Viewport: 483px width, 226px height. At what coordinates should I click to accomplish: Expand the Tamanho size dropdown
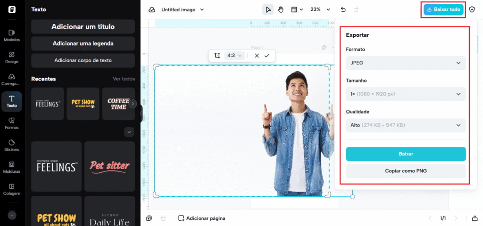[x=406, y=94]
